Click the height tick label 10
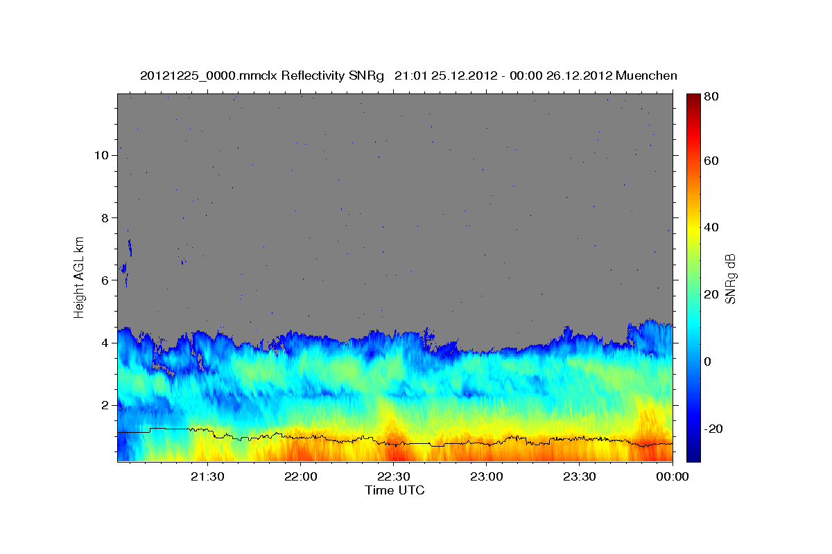The image size is (832, 554). [101, 155]
